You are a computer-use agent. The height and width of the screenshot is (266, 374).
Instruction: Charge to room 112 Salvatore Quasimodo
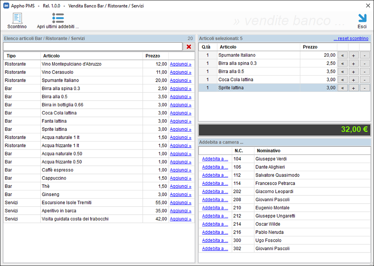coord(215,175)
